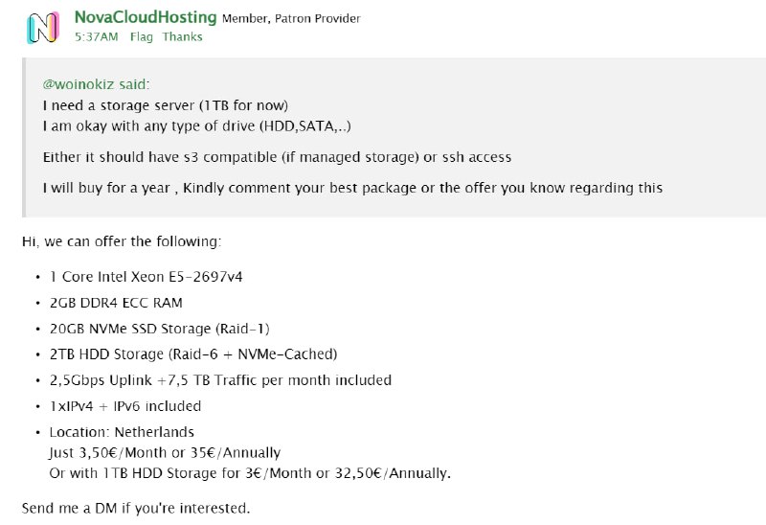Give Thanks to this post

point(182,36)
